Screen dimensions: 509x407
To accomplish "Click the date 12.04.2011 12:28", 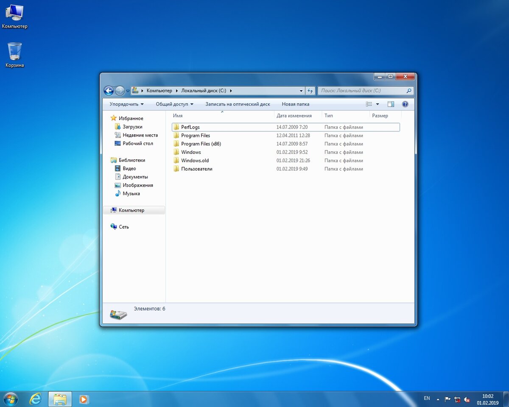I will 293,136.
